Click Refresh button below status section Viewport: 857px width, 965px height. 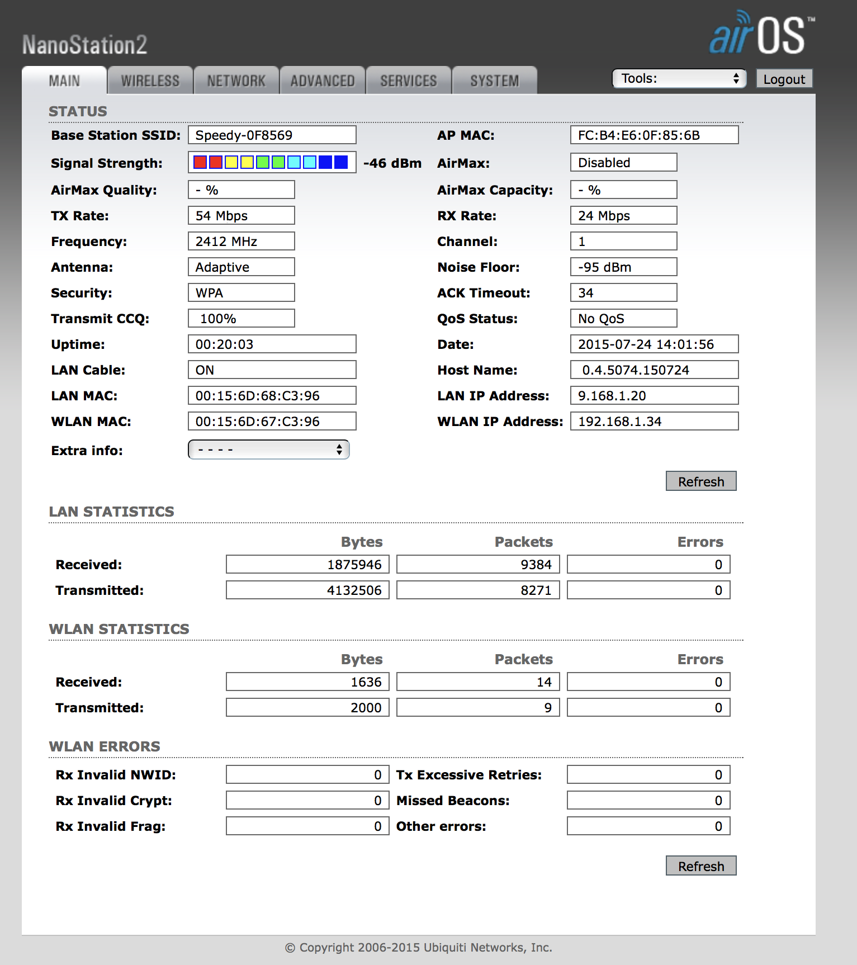[x=701, y=481]
